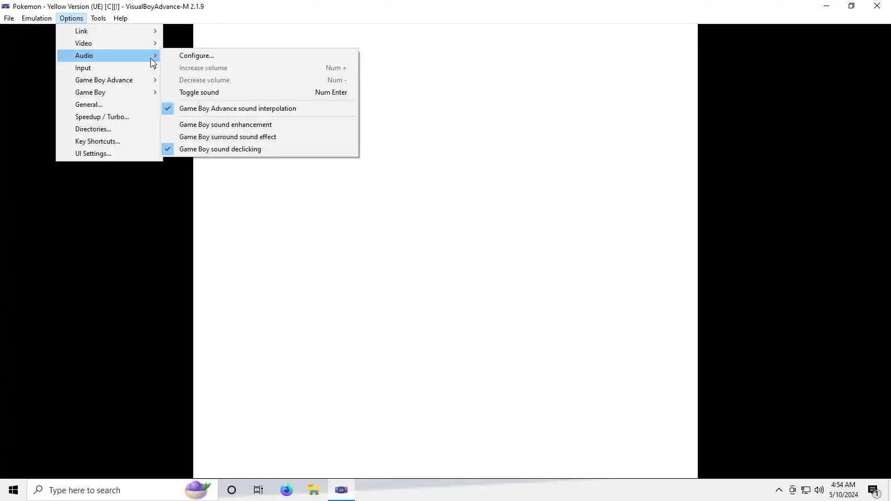Launch Firefox from the taskbar

[286, 490]
